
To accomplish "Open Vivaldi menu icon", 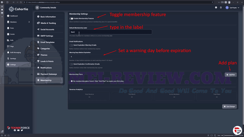I will [x=2, y=2].
